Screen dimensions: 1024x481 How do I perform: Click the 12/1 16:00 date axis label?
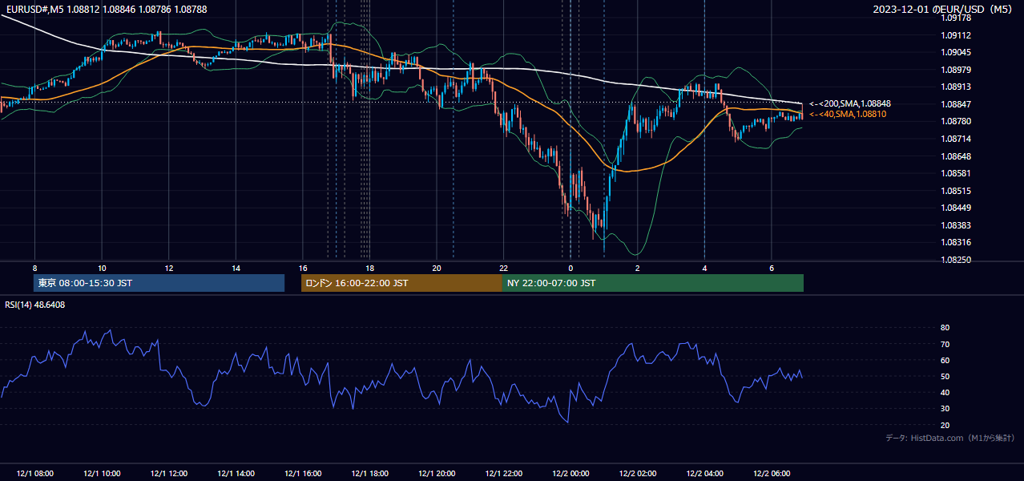tap(303, 474)
